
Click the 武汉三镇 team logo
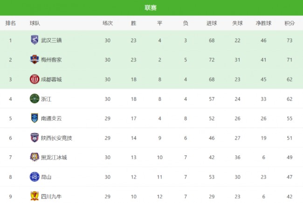(34, 40)
